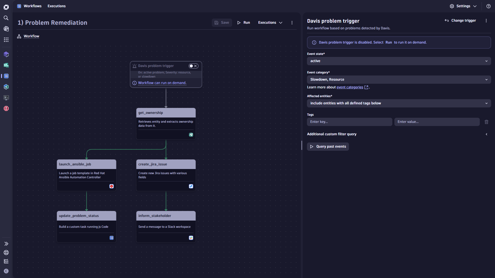
Task: Disable the Davis problem trigger toggle
Action: pos(192,66)
